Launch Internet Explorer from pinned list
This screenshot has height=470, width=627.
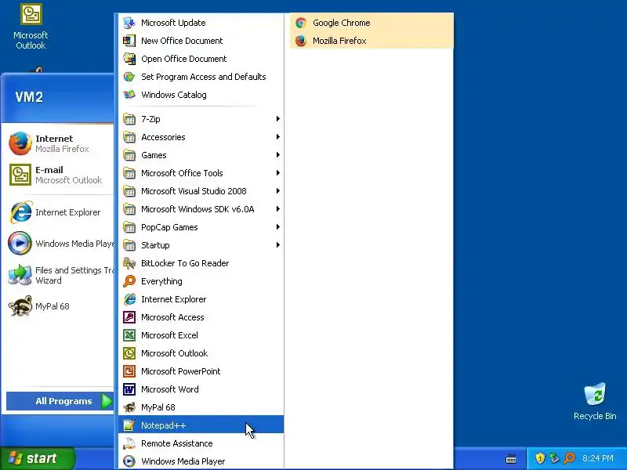click(60, 212)
